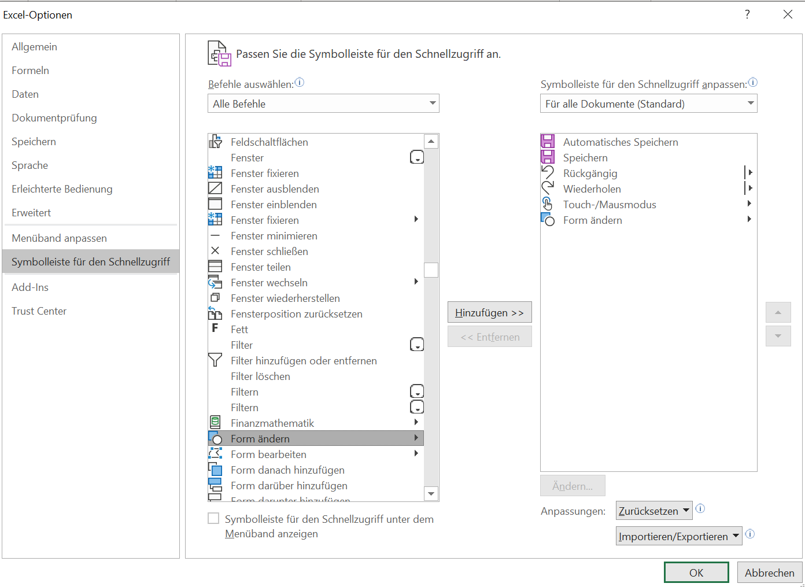Enable showing Schnellzugriff toolbar below the ribbon
This screenshot has width=805, height=587.
[x=213, y=519]
